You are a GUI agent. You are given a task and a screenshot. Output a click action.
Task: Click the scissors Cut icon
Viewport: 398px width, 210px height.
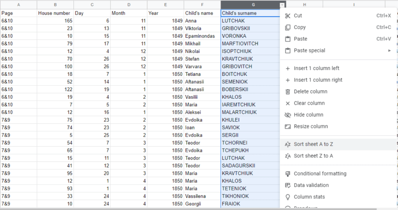coord(288,16)
